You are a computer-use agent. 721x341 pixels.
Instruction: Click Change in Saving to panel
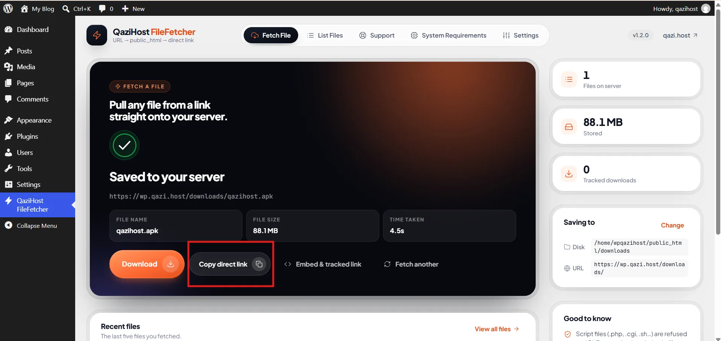672,225
